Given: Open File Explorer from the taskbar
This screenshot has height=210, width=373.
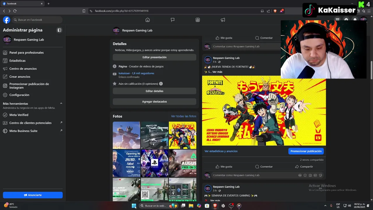Looking at the screenshot, I should [191, 206].
